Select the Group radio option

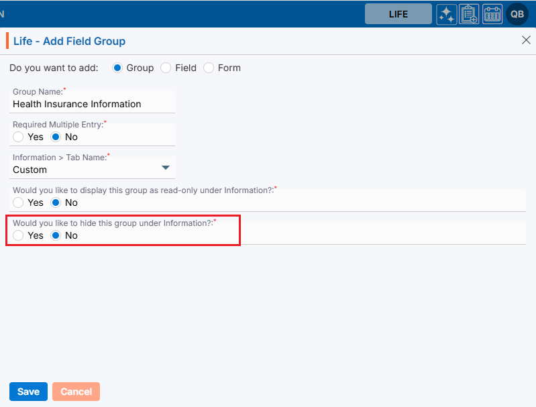click(117, 68)
